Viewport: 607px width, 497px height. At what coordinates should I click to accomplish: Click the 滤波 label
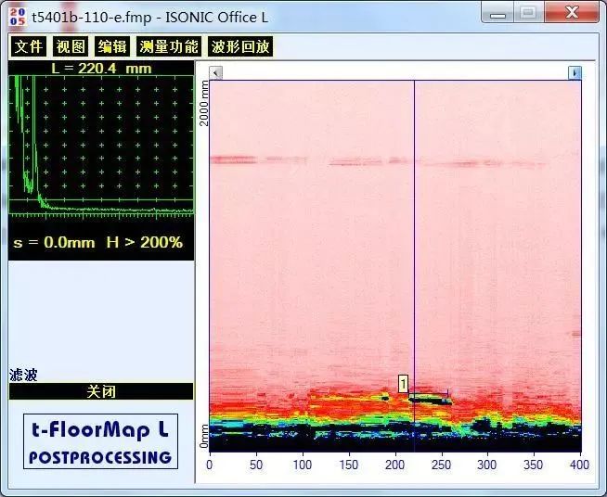(x=23, y=376)
